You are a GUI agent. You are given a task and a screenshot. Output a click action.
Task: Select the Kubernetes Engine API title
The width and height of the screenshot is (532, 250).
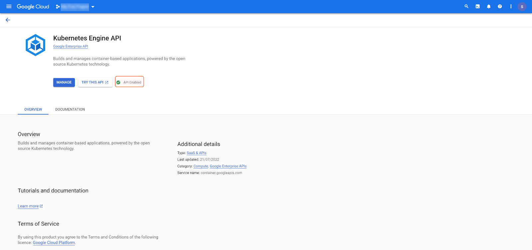87,38
